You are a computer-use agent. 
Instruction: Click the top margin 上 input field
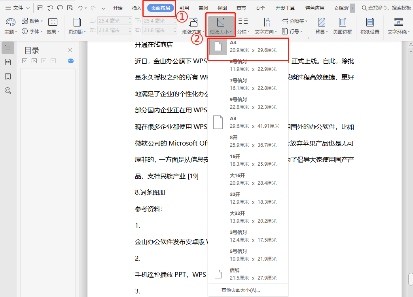click(114, 21)
